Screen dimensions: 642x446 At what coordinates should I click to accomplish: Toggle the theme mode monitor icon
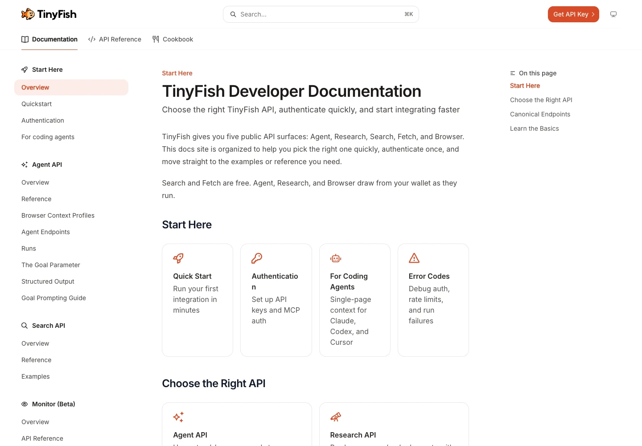pyautogui.click(x=613, y=14)
